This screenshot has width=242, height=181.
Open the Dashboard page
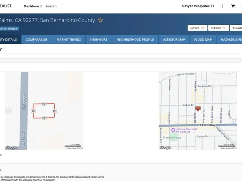[x=33, y=6]
